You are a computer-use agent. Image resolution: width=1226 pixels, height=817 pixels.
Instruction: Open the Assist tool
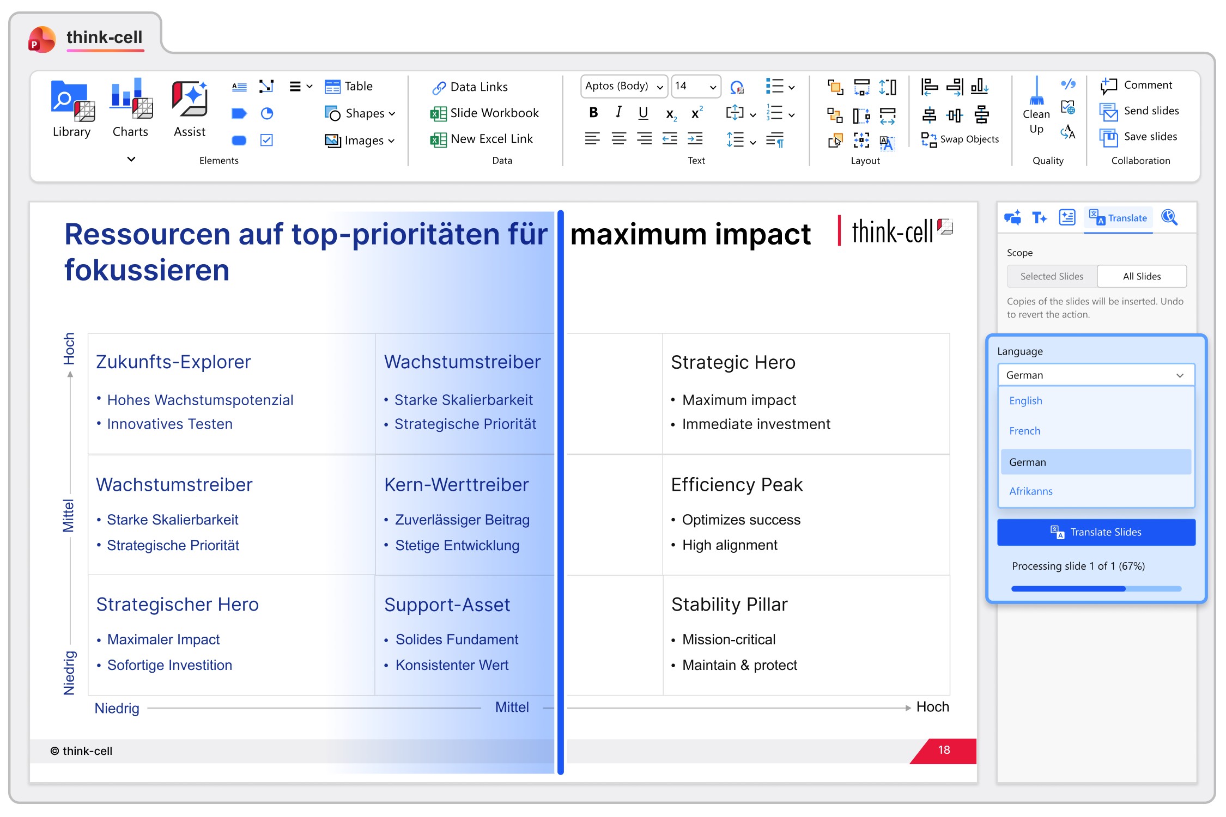(189, 100)
